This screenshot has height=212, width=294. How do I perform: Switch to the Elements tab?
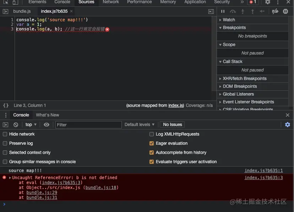pos(37,2)
